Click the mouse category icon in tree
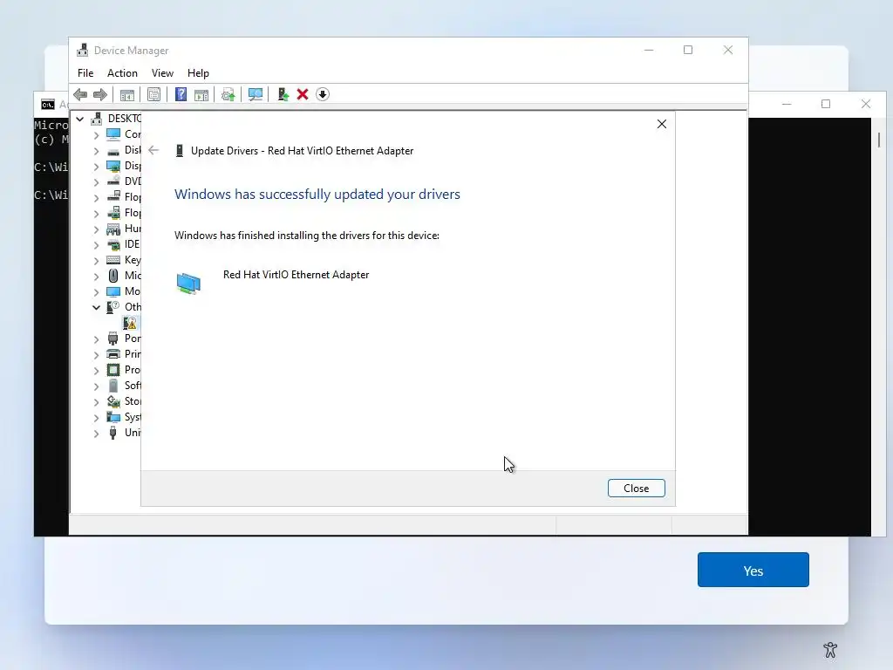Image resolution: width=893 pixels, height=670 pixels. (x=113, y=276)
